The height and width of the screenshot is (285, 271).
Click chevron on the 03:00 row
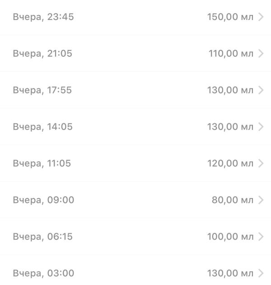(x=261, y=273)
